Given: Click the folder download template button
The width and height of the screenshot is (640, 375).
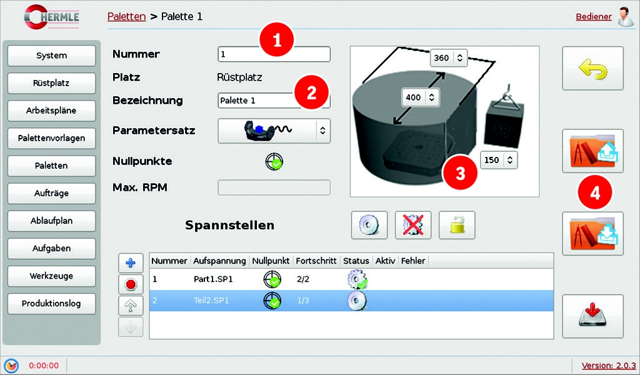Looking at the screenshot, I should (x=592, y=233).
